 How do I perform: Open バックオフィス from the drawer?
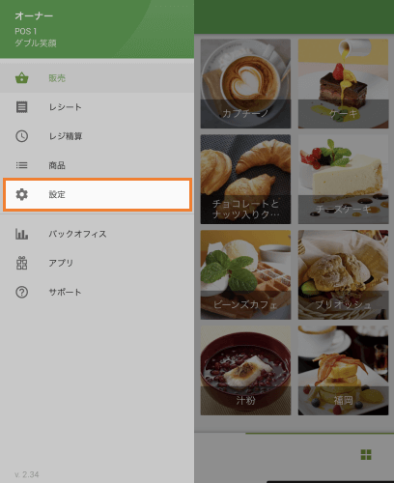coord(97,234)
